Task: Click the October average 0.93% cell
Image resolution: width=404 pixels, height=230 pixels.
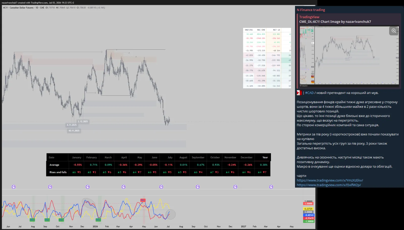Action: 216,165
